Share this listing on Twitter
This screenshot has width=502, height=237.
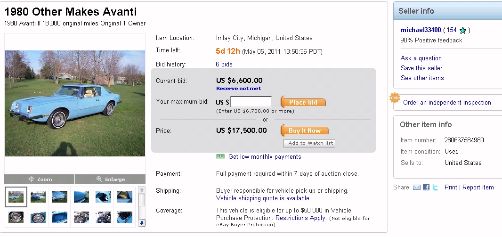pyautogui.click(x=435, y=188)
